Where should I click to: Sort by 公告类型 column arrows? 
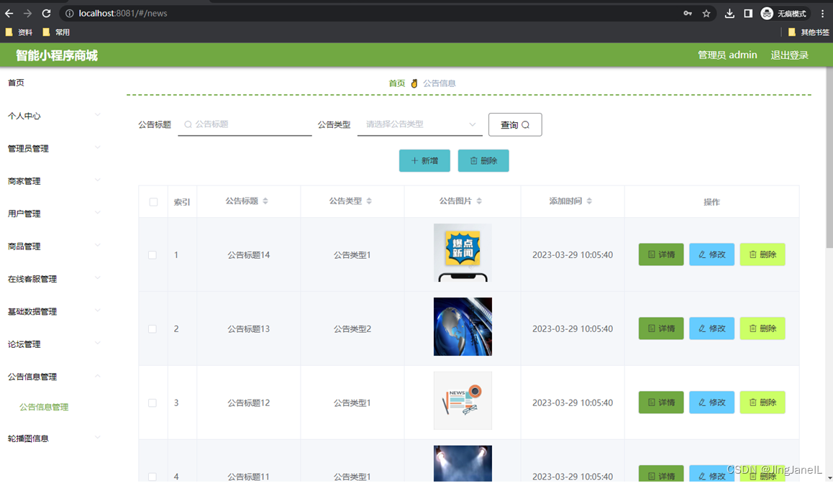(x=369, y=201)
